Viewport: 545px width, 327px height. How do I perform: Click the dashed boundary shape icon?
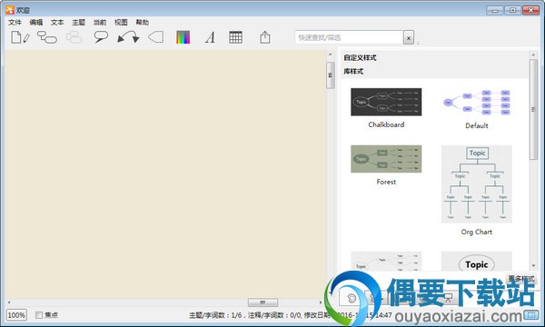pos(155,37)
